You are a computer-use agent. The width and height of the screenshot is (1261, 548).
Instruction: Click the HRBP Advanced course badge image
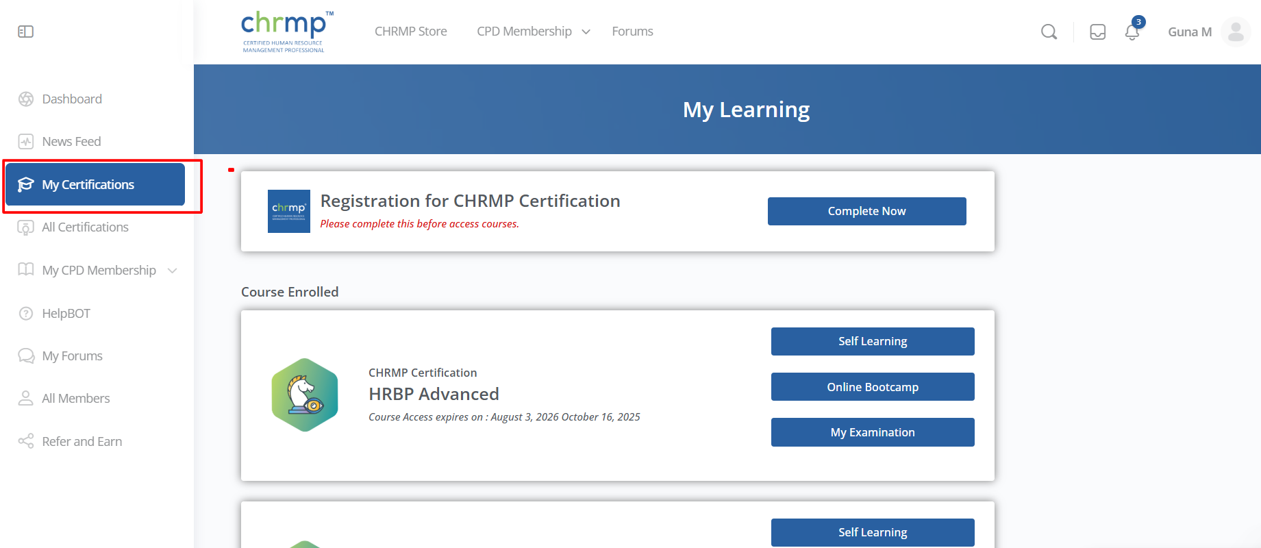(305, 395)
